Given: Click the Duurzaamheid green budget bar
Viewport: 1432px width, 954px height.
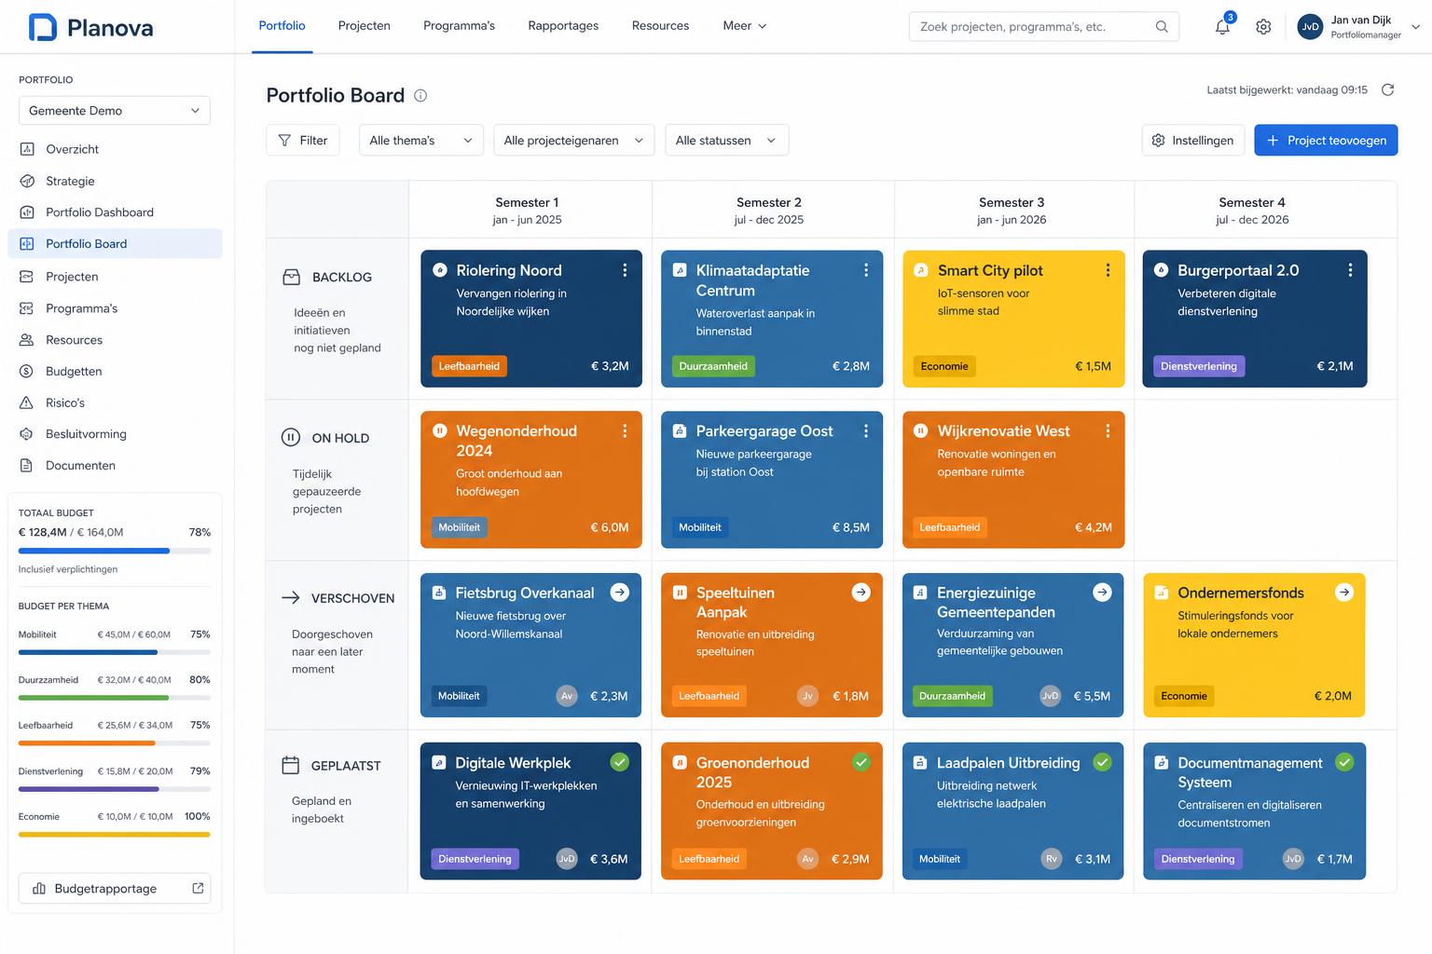Looking at the screenshot, I should pyautogui.click(x=115, y=698).
